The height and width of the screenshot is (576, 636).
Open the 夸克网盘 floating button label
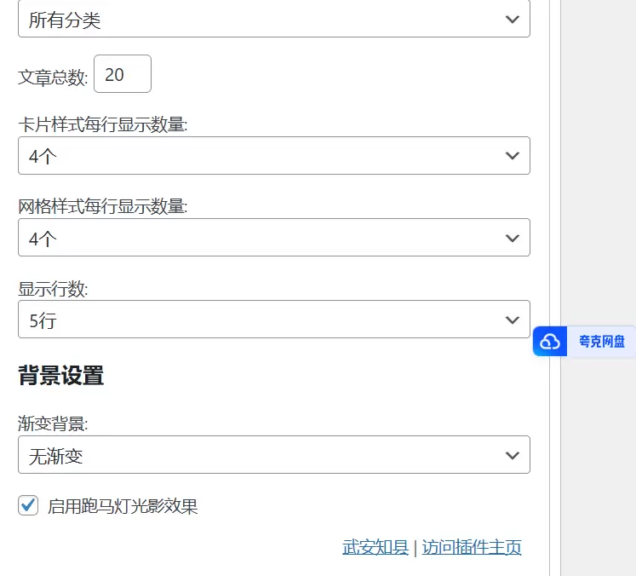(x=601, y=342)
